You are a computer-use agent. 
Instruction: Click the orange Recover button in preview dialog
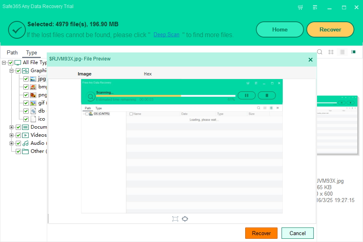[x=261, y=233]
